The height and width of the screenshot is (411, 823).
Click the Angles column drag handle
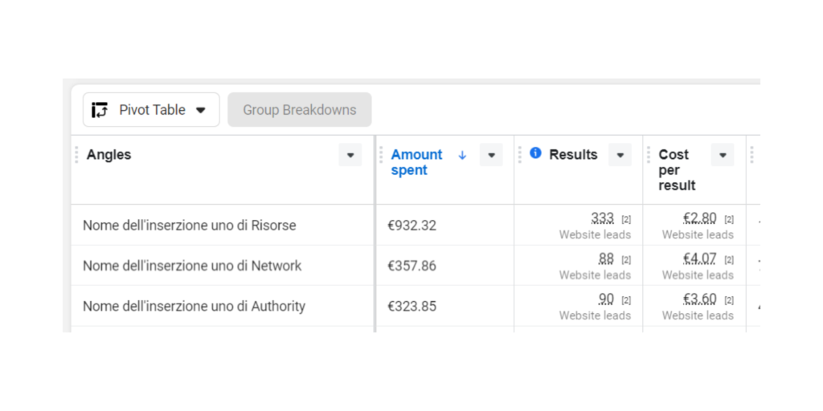pos(76,155)
